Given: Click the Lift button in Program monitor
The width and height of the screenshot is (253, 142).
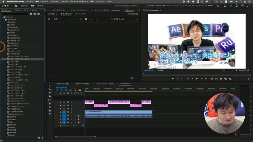Looking at the screenshot, I should (212, 79).
